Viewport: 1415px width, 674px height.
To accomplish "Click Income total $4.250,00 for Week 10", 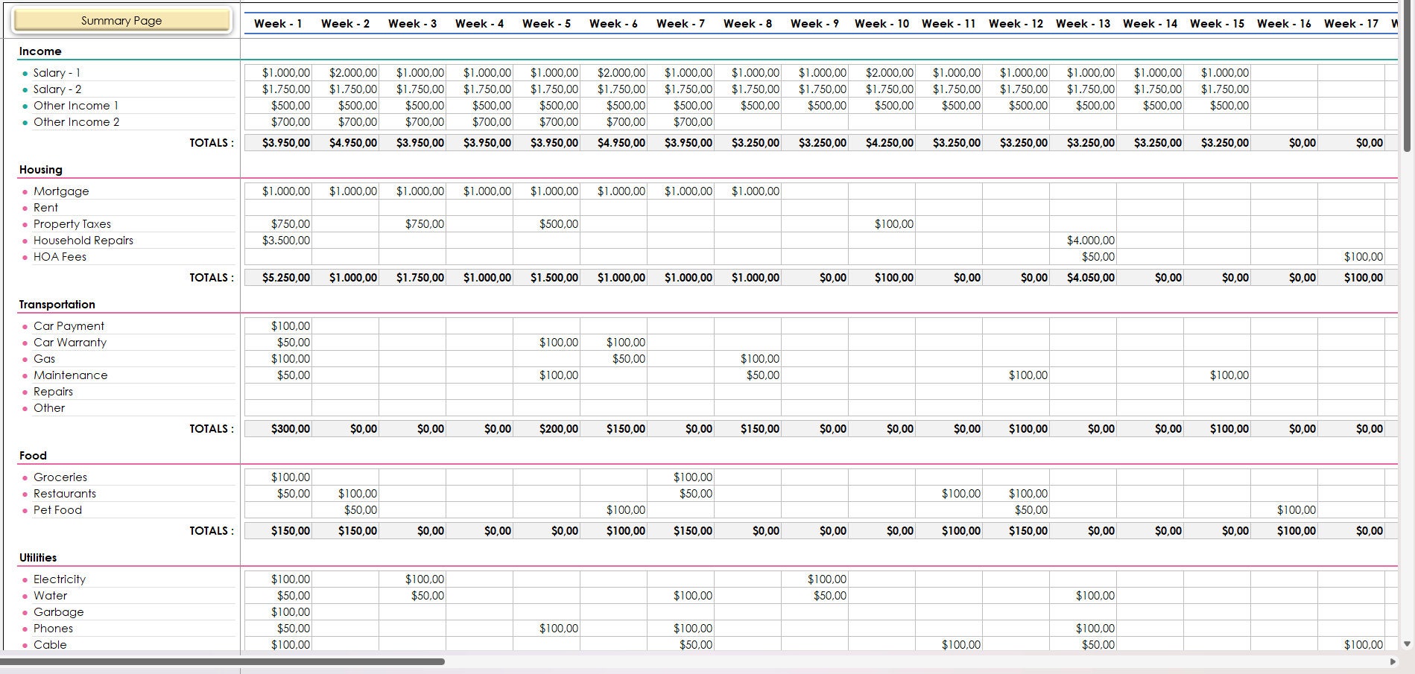I will pyautogui.click(x=882, y=143).
